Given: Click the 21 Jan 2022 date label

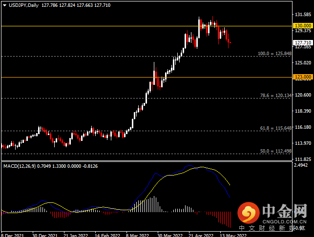Looking at the screenshot, I should (x=76, y=235).
